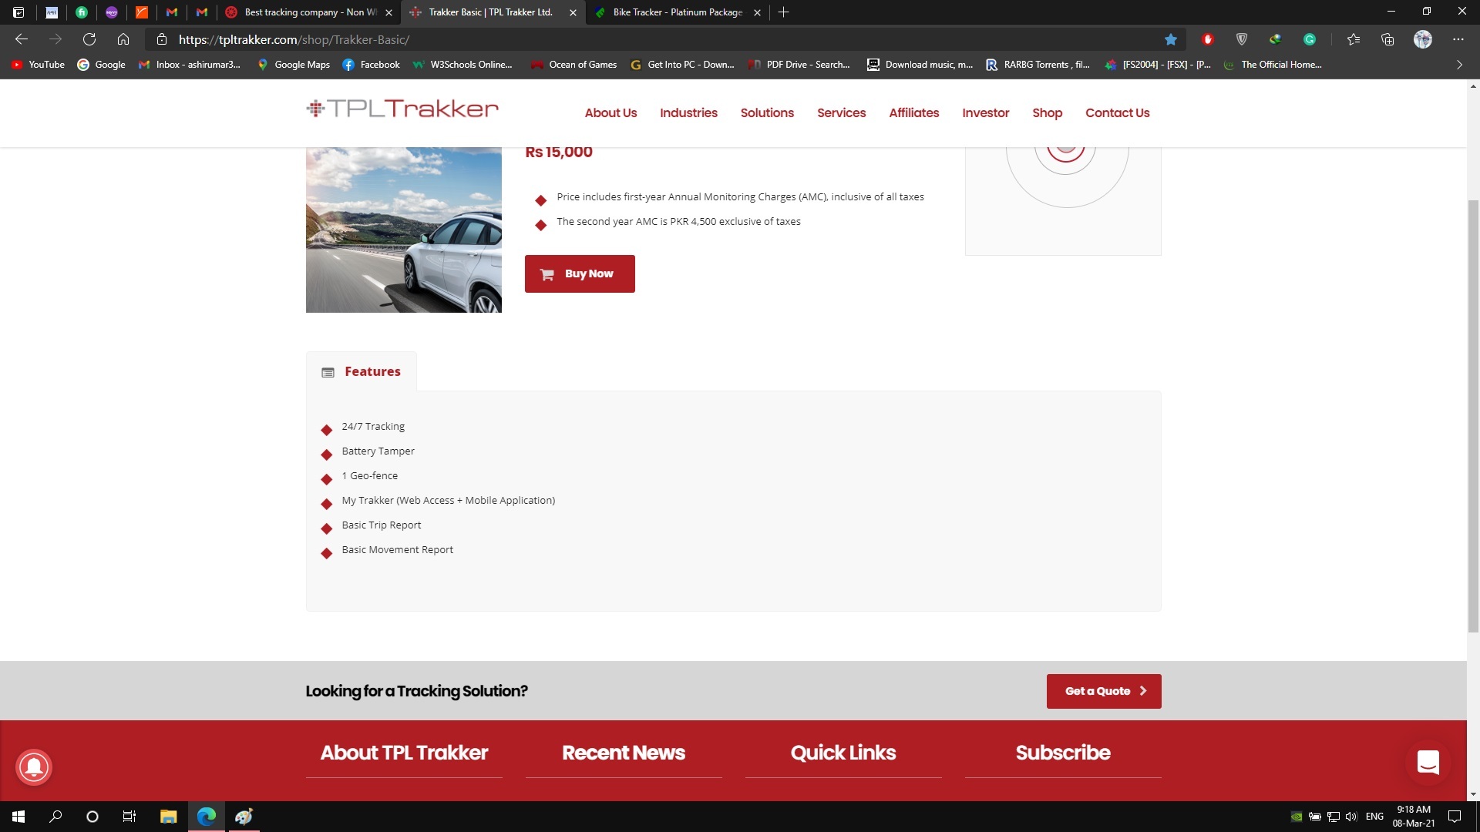Open the Action Center notifications
This screenshot has height=832, width=1480.
[x=1455, y=817]
